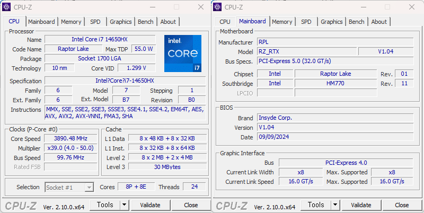This screenshot has height=213, width=424.
Task: Click the empty LPCIO vendor field
Action: [275, 93]
